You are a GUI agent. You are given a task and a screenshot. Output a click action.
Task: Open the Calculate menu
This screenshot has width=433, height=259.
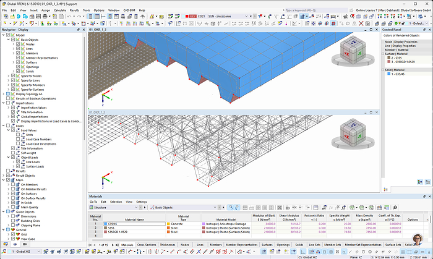pyautogui.click(x=59, y=11)
